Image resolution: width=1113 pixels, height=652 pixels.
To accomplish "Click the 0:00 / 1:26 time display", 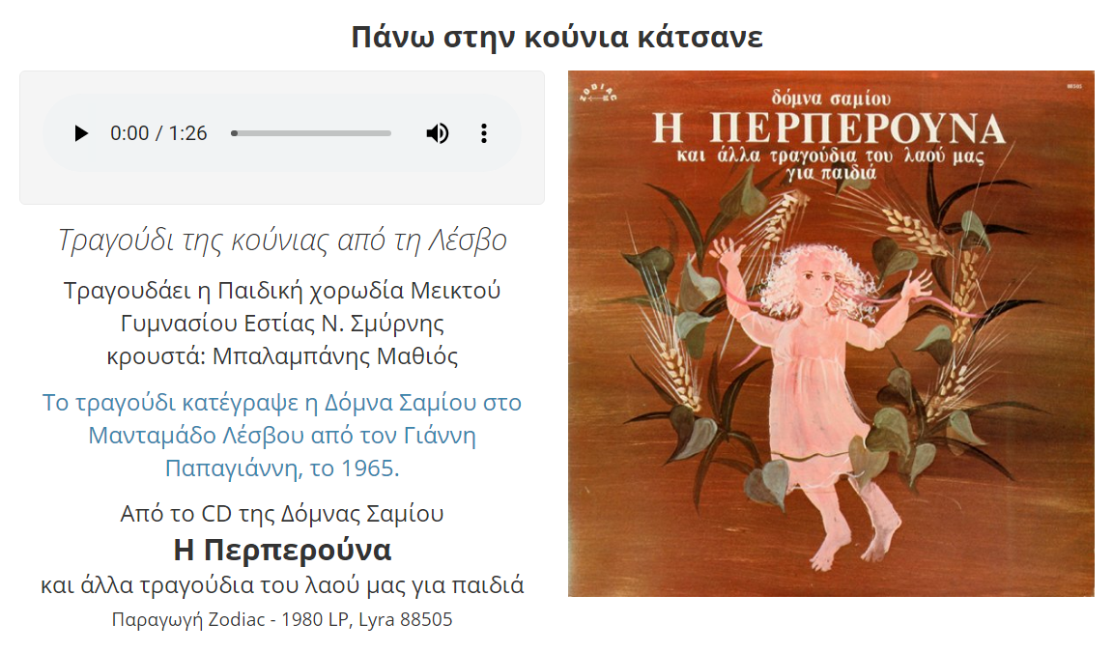I will 158,133.
